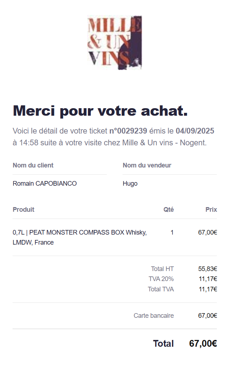229x366 pixels.
Task: Click the 'Total TVA' label
Action: 161,289
